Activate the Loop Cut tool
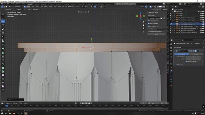 click(3, 60)
